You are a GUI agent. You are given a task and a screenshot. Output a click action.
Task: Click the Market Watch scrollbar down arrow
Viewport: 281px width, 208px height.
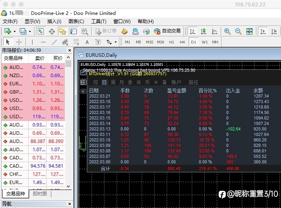click(x=68, y=186)
